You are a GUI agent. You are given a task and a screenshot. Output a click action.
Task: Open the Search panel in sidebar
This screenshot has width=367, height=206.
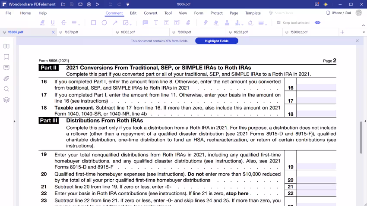[x=6, y=89]
